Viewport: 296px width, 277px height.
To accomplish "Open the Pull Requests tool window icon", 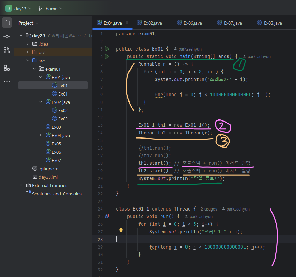I will [x=7, y=50].
